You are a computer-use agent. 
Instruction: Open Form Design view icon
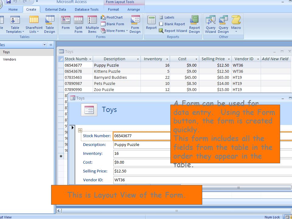[135, 25]
